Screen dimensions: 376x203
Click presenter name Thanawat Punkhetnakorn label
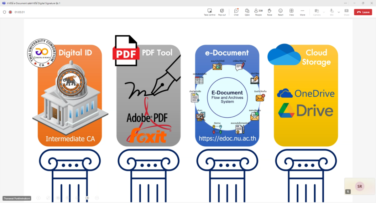pos(17,198)
